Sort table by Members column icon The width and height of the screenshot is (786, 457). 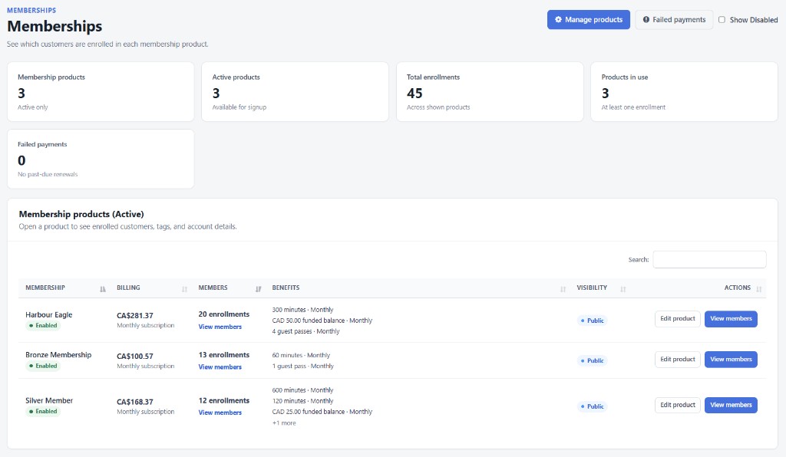coord(258,289)
